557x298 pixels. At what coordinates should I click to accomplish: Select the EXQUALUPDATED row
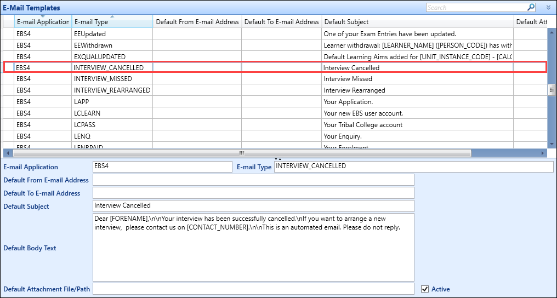[x=275, y=57]
